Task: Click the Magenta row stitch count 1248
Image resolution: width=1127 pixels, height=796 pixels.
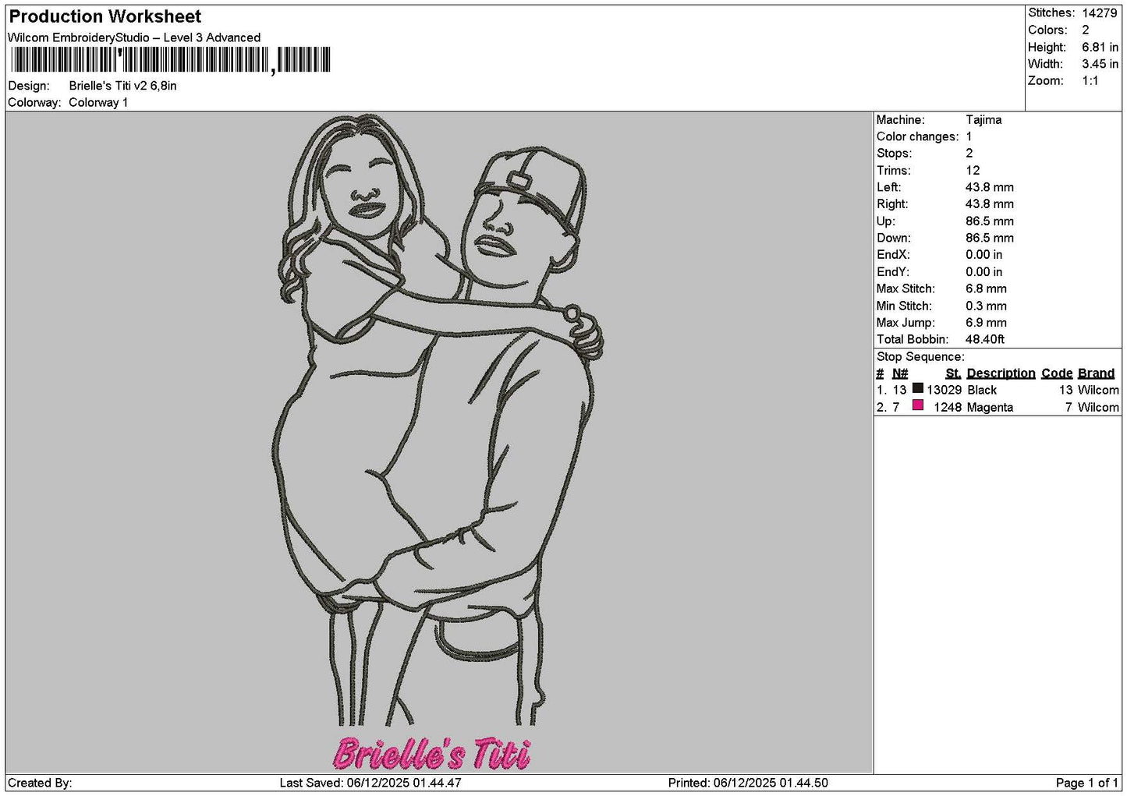Action: [x=948, y=407]
